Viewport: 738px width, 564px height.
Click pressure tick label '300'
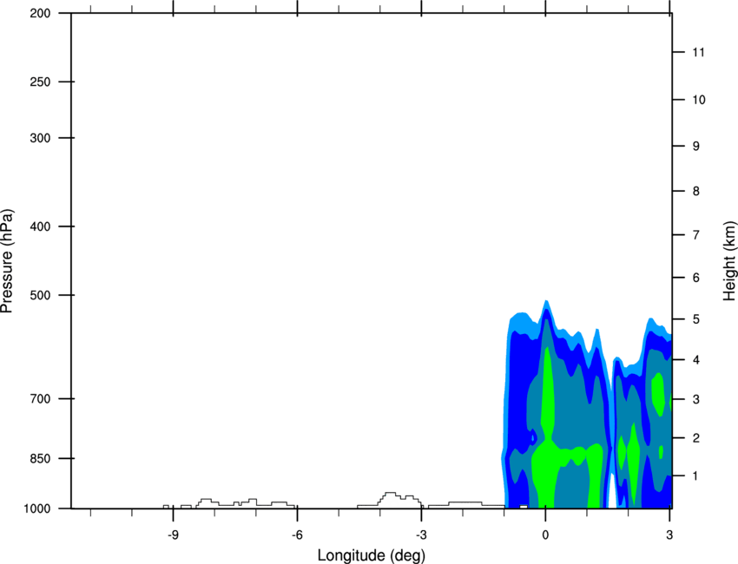point(40,138)
